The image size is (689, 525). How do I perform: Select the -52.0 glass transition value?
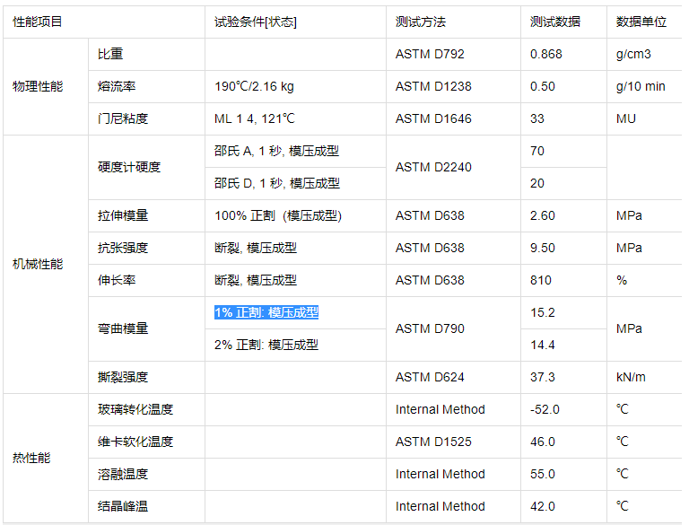545,409
